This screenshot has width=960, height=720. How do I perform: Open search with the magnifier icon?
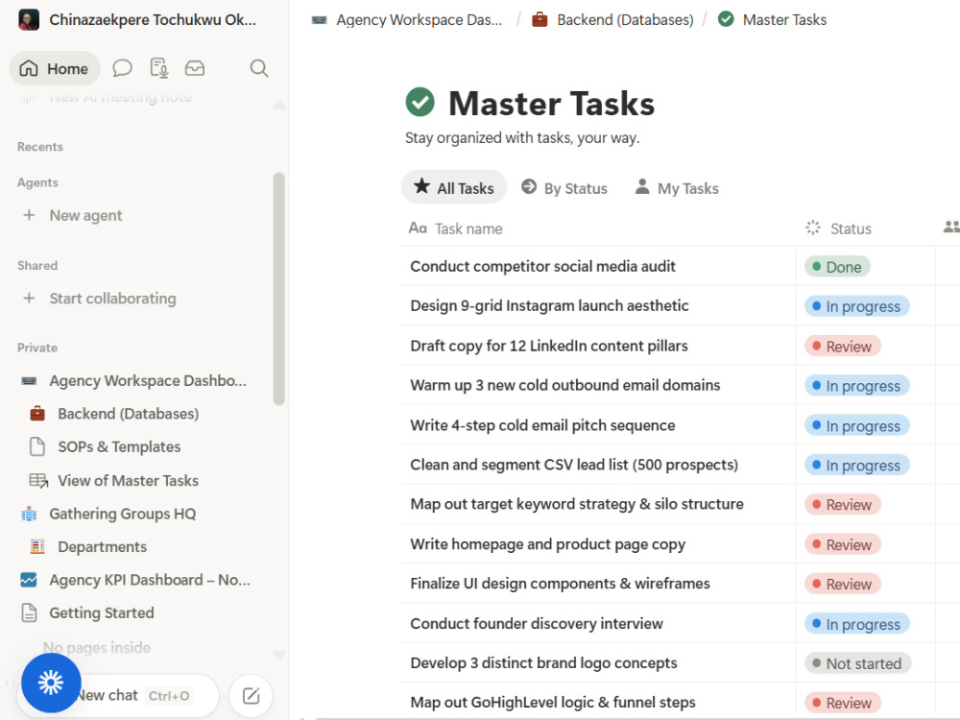(259, 68)
